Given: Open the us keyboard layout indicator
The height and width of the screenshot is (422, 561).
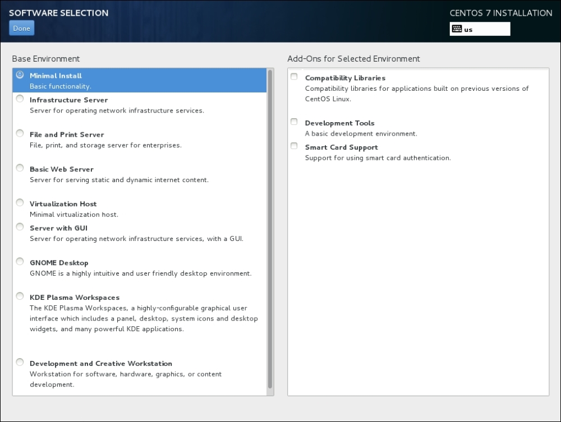Looking at the screenshot, I should click(480, 29).
